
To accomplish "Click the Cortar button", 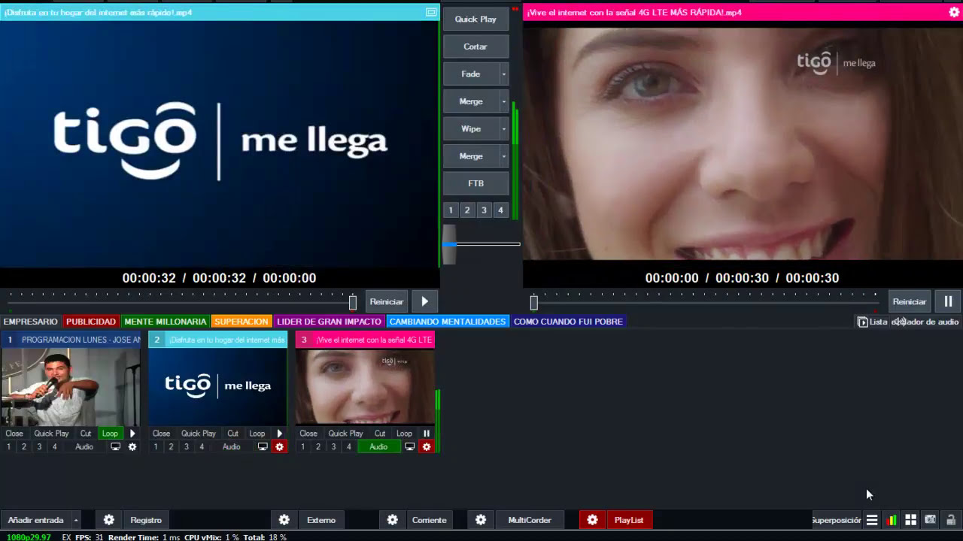I will tap(475, 47).
